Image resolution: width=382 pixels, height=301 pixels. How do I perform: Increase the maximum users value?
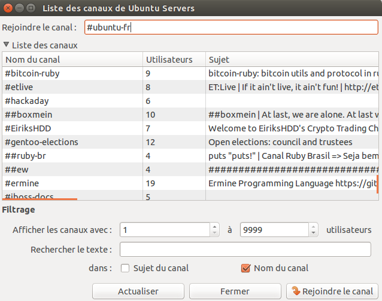313,226
